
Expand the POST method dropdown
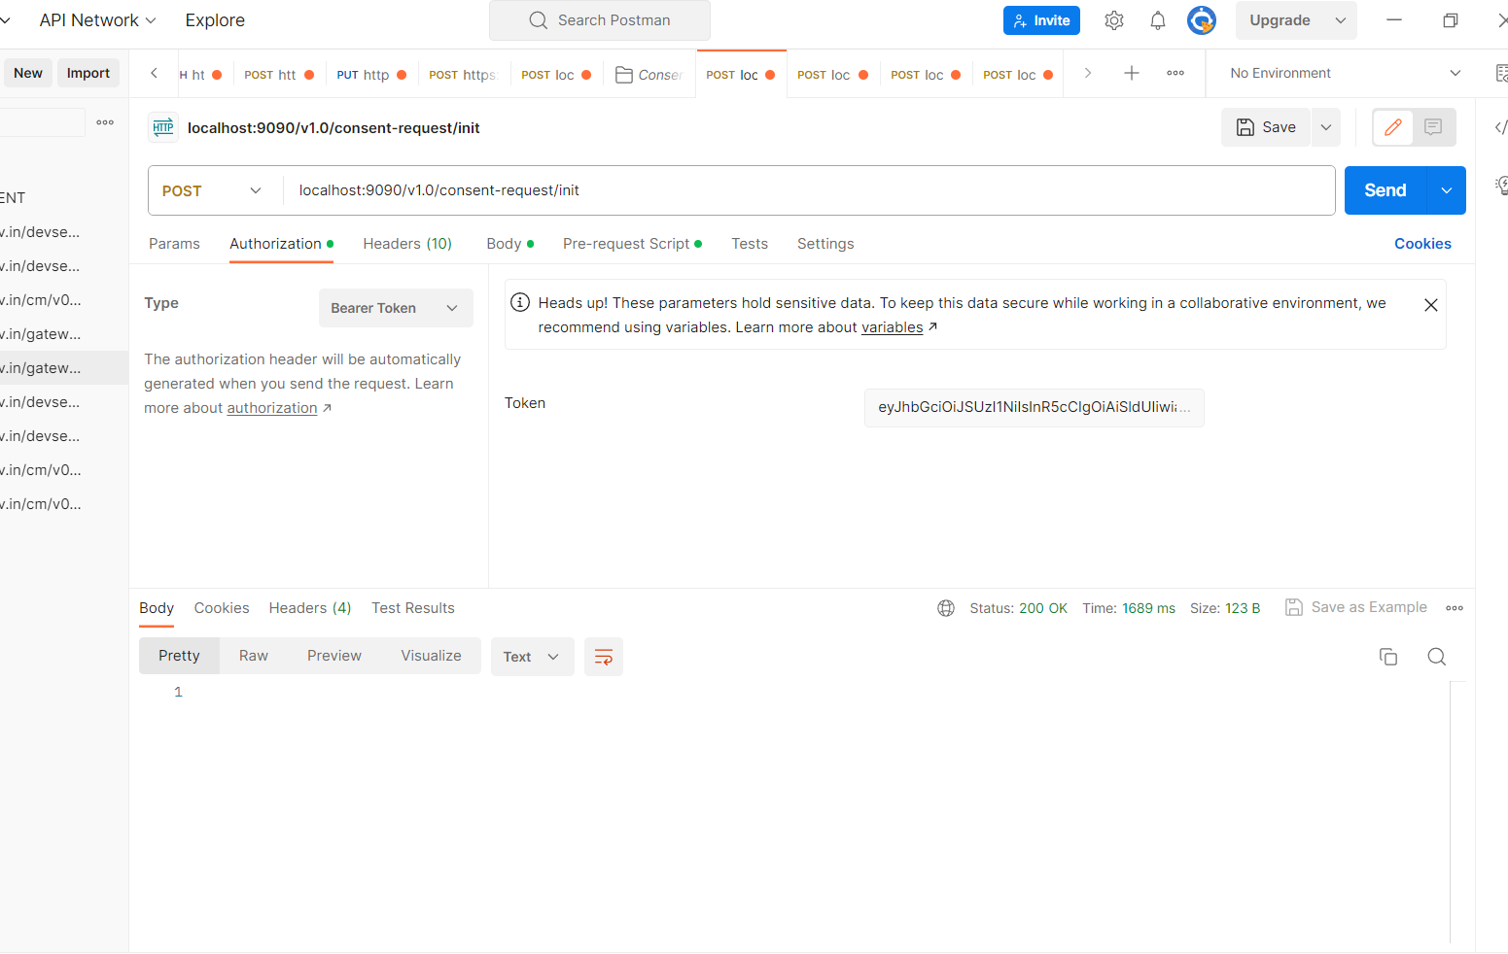(x=213, y=190)
